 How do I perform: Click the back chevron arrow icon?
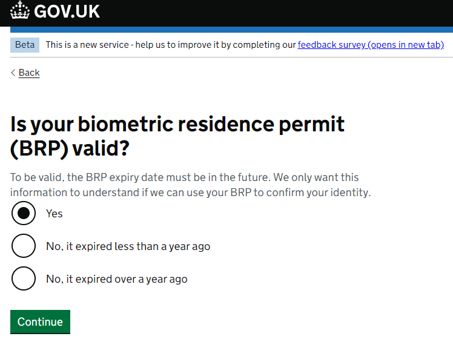pos(13,73)
